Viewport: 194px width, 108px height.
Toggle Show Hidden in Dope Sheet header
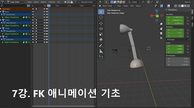point(69,2)
